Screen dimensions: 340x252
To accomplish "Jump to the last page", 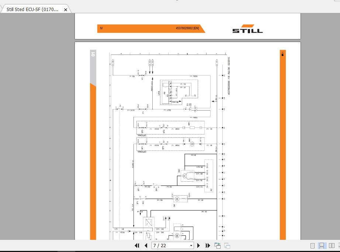I will coord(208,245).
